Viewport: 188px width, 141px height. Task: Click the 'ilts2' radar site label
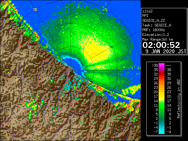point(147,11)
